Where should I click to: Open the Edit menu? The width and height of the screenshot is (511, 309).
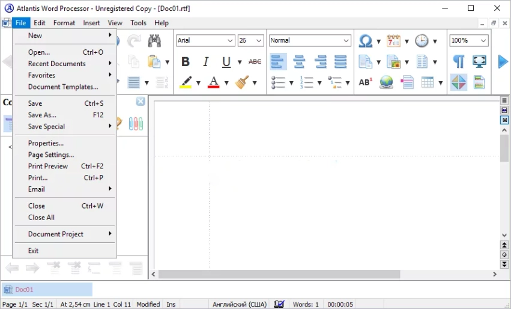click(40, 23)
